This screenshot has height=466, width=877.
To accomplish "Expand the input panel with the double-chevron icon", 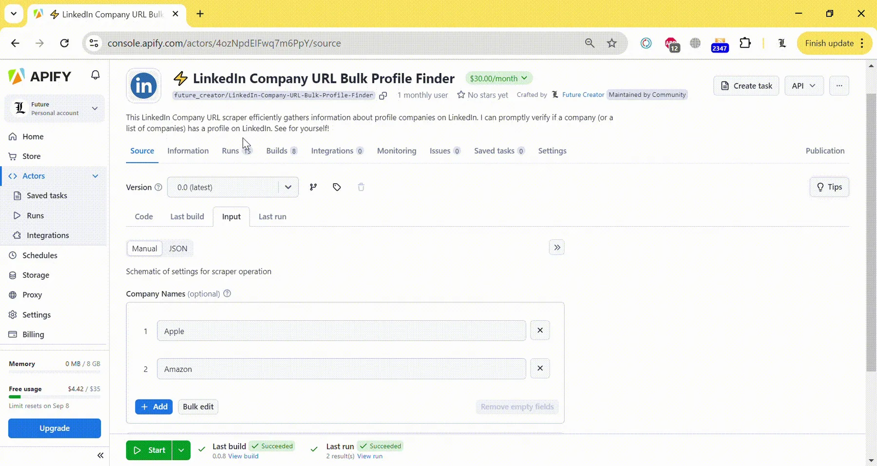I will tap(557, 248).
